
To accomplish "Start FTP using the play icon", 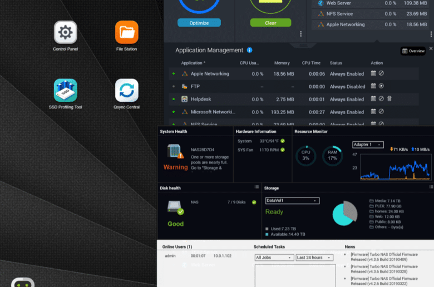I will coord(381,86).
